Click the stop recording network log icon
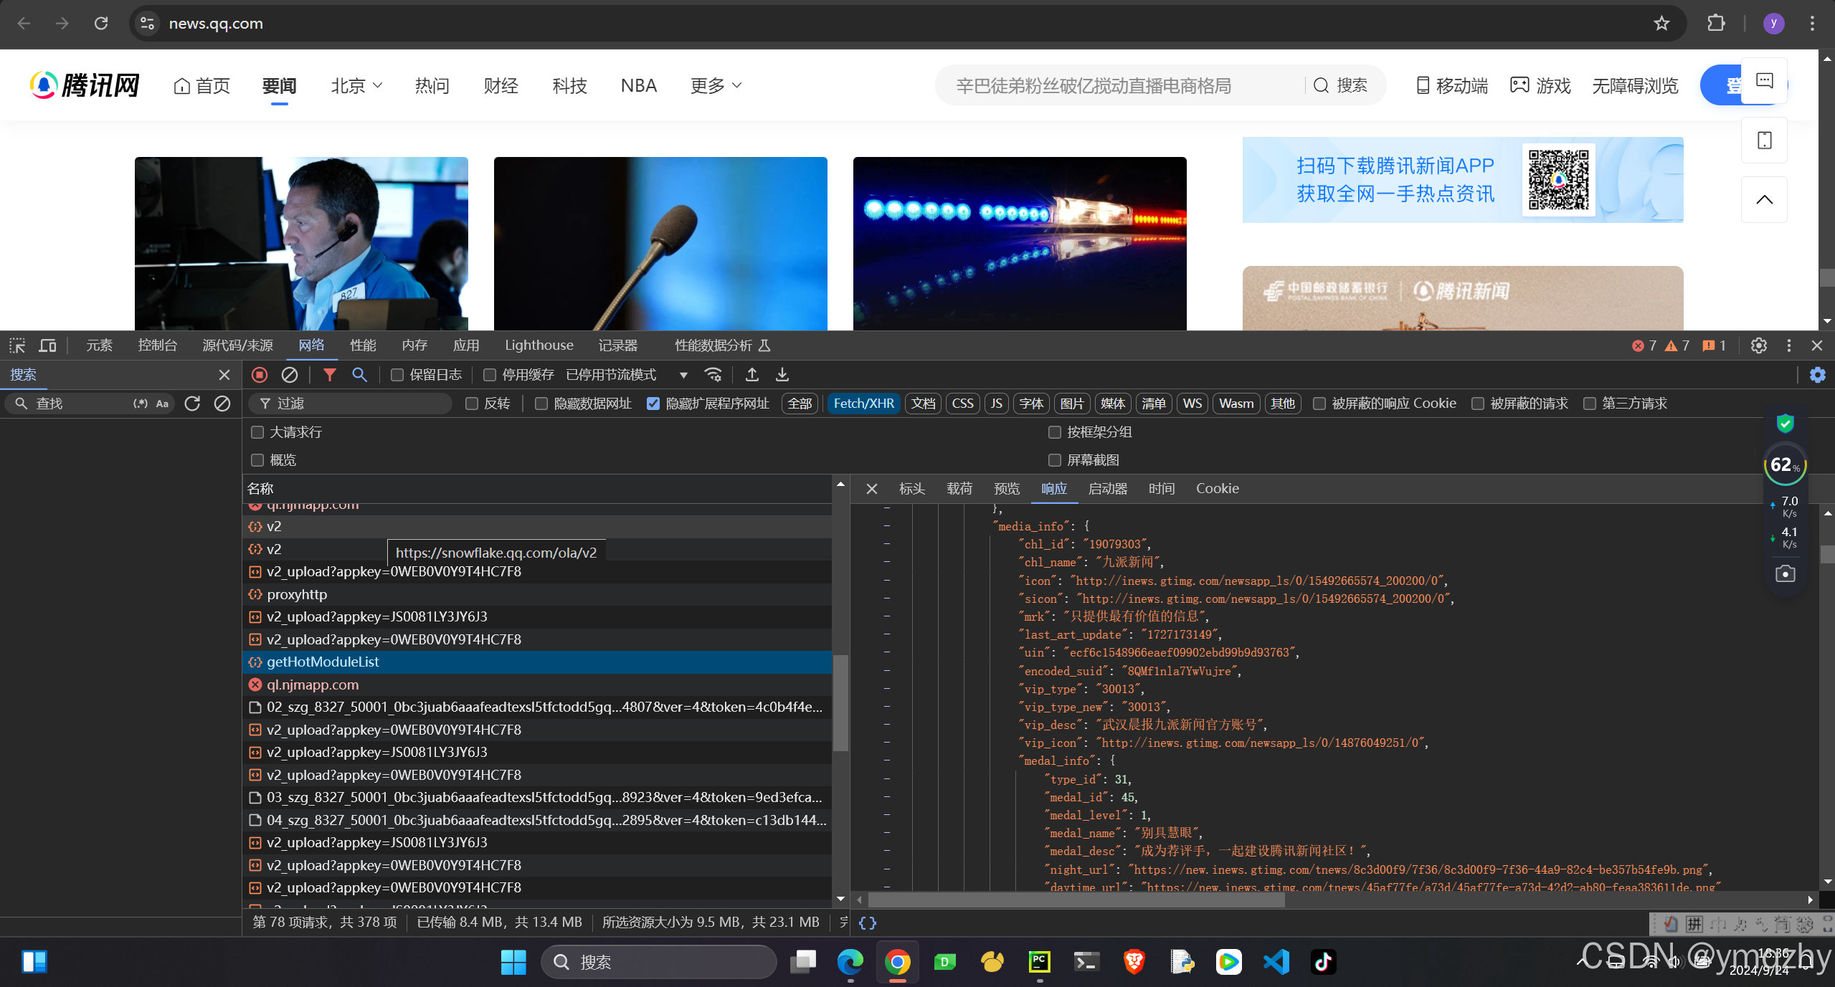This screenshot has height=987, width=1835. [x=260, y=375]
